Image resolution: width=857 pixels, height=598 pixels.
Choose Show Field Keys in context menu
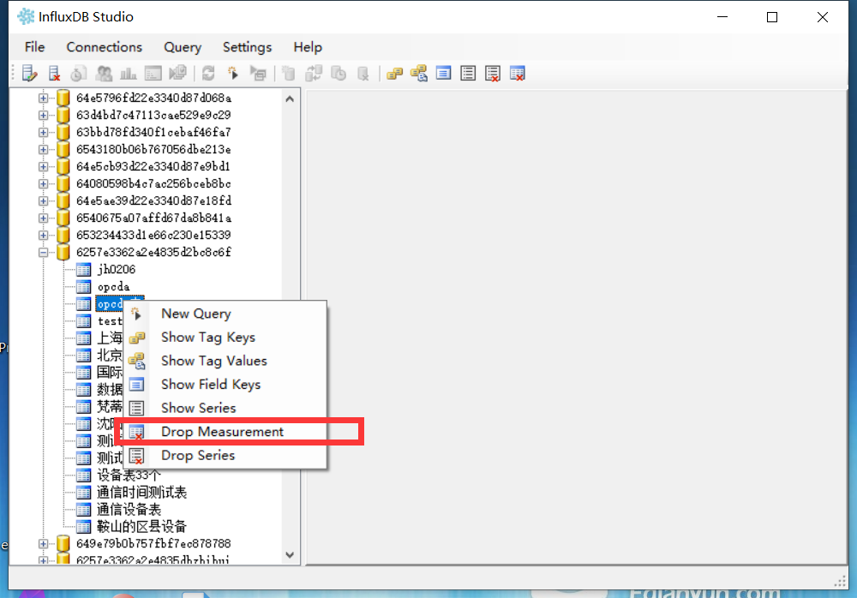225,385
